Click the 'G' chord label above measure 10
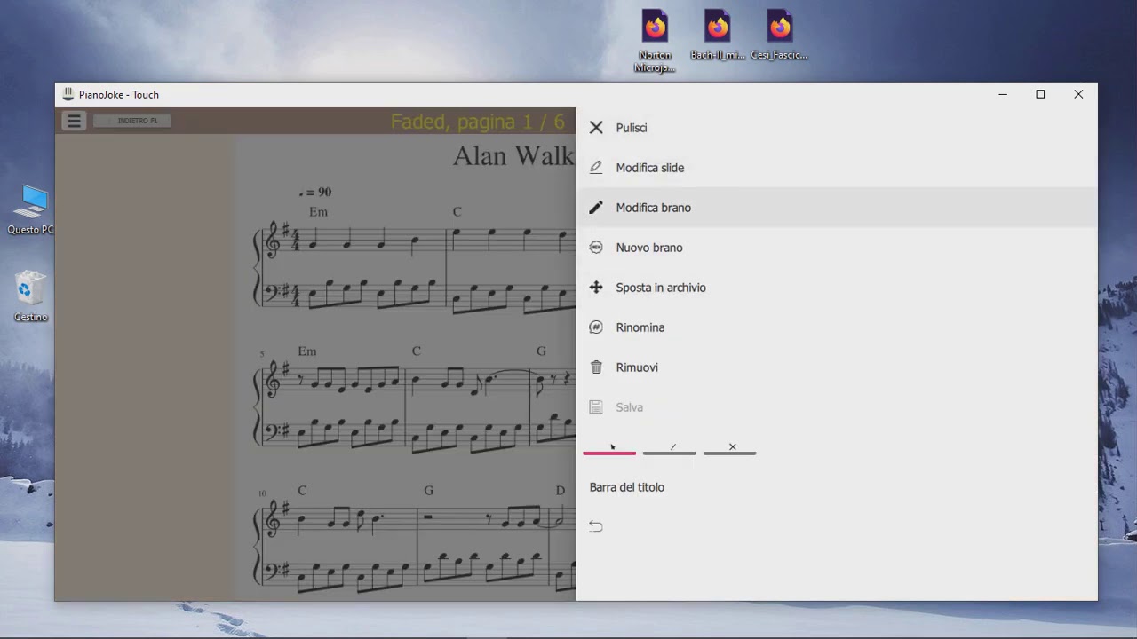 [429, 490]
